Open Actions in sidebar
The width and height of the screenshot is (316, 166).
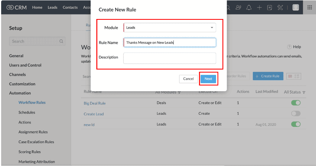click(x=25, y=122)
